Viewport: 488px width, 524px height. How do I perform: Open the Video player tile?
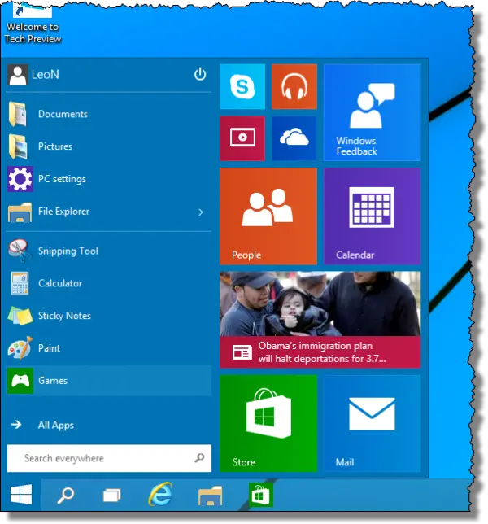(x=242, y=138)
